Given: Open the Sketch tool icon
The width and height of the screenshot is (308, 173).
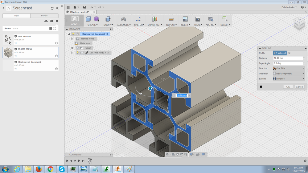Looking at the screenshot, I should tap(139, 19).
